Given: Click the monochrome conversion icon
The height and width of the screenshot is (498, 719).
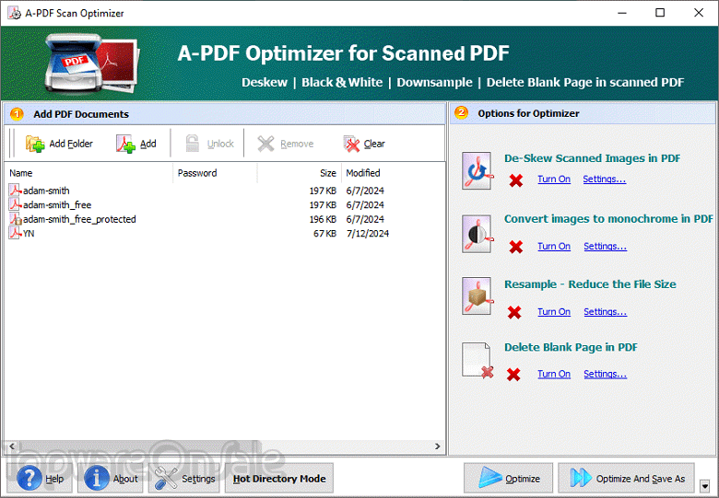Looking at the screenshot, I should tap(477, 234).
